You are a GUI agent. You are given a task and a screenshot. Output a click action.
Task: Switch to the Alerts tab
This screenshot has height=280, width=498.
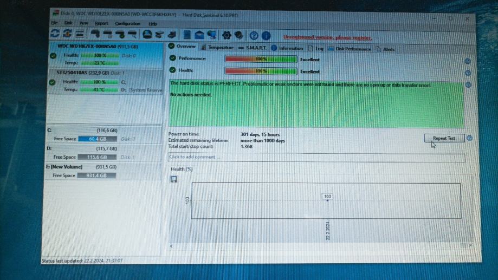pyautogui.click(x=385, y=49)
